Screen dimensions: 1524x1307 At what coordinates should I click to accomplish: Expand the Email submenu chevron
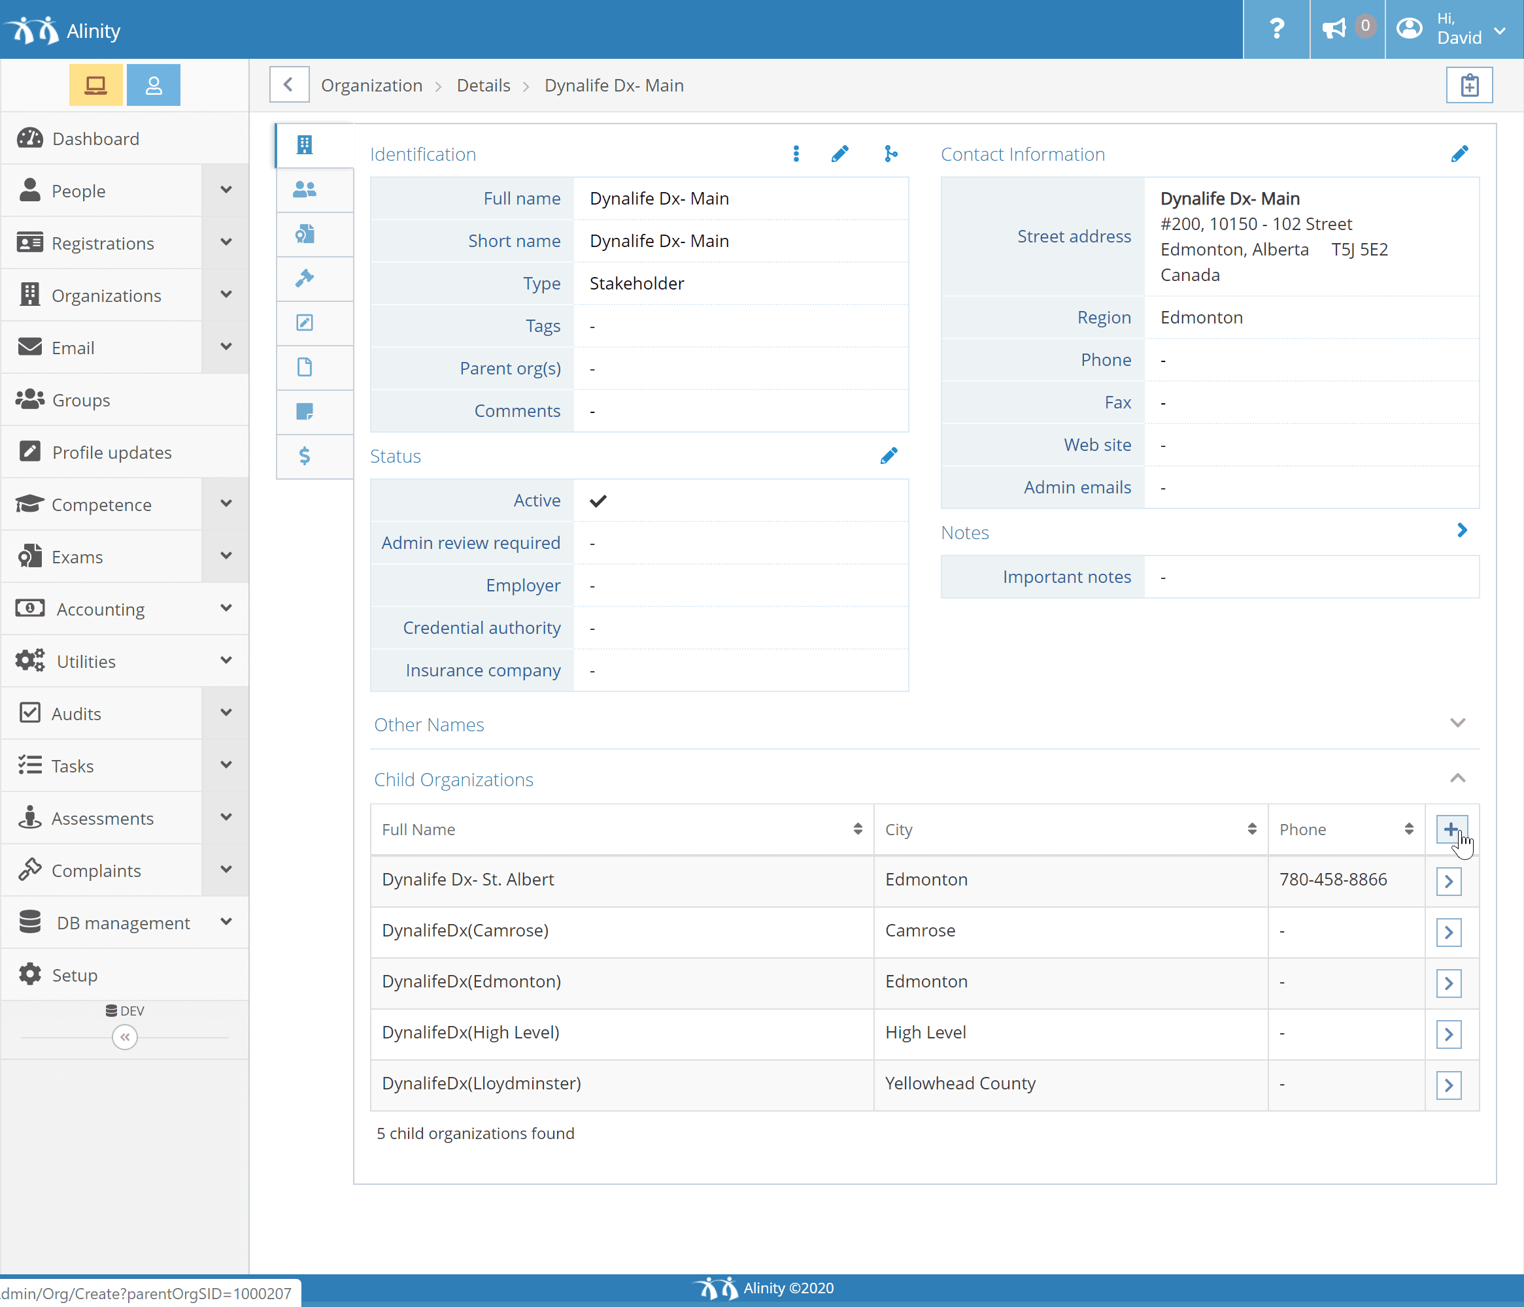click(x=226, y=346)
